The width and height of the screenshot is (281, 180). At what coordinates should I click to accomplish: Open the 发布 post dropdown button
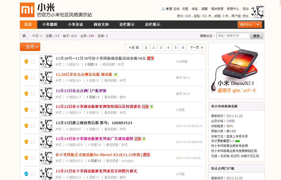[x=30, y=47]
